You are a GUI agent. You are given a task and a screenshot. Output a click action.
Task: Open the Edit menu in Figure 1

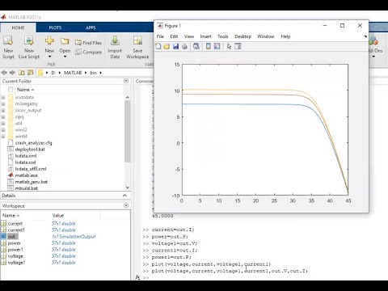[174, 36]
